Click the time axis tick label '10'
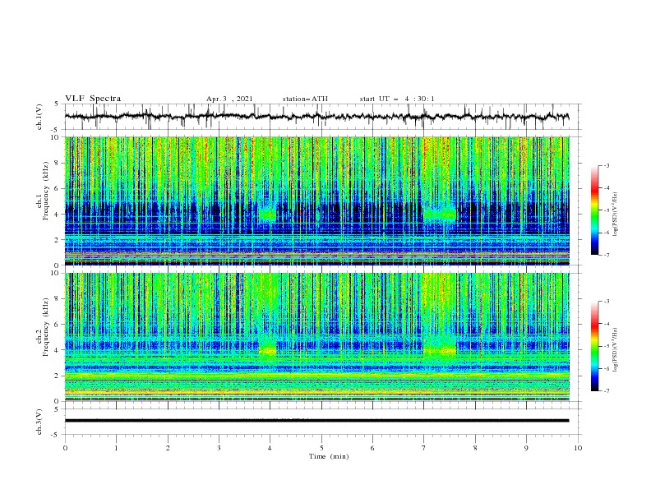651x503 pixels. pos(578,448)
